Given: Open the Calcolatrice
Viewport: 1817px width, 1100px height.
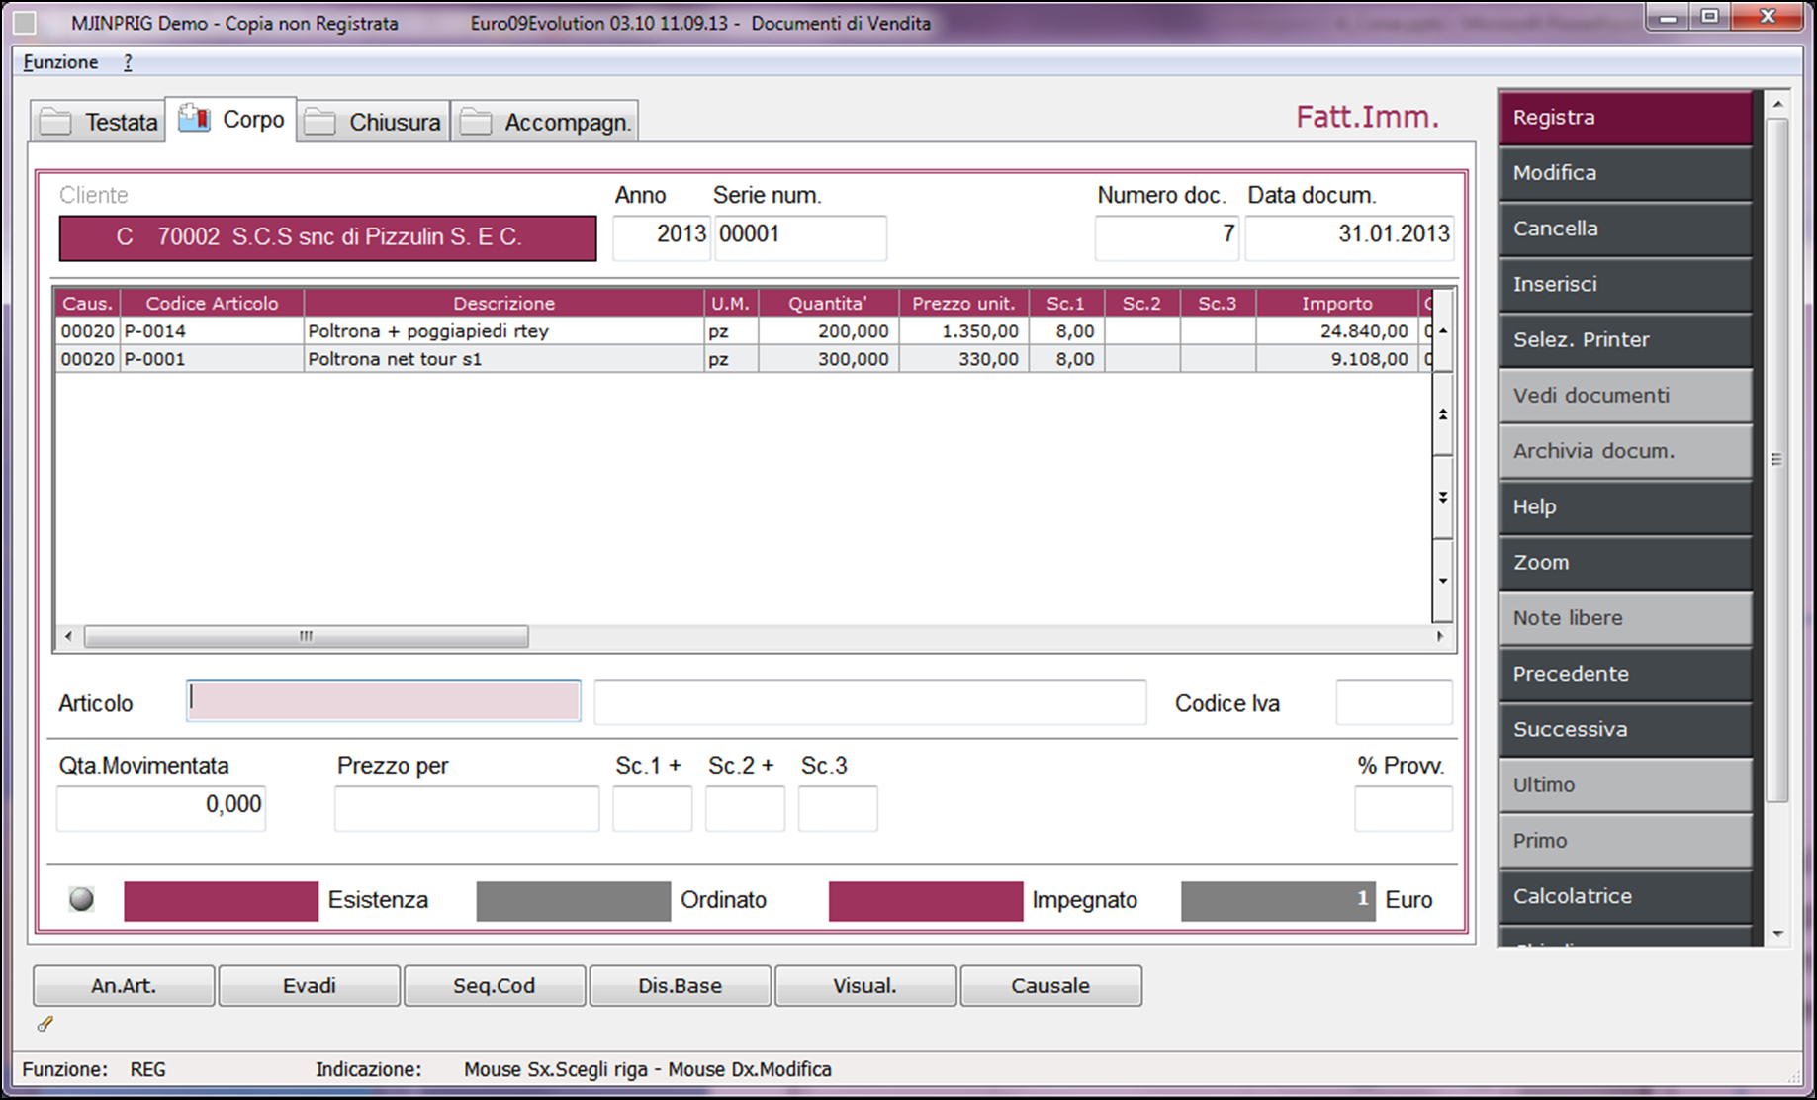Looking at the screenshot, I should coord(1625,896).
